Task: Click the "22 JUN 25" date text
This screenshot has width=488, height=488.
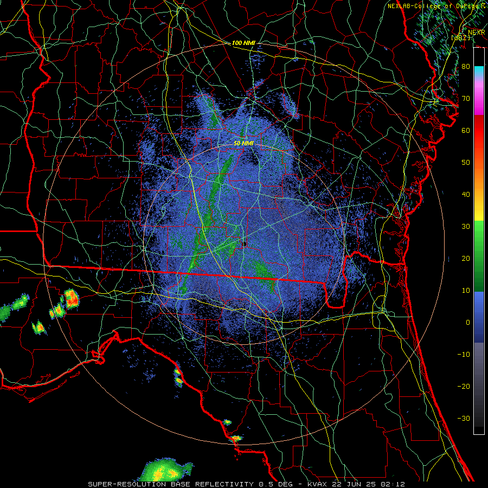Action: (x=355, y=484)
